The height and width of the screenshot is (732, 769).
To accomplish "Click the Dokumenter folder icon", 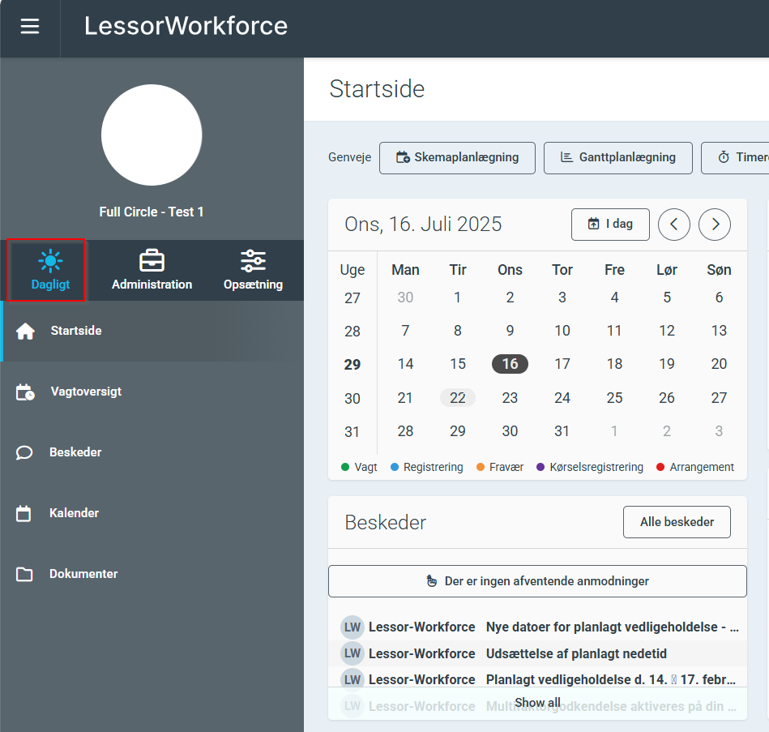I will coord(25,575).
